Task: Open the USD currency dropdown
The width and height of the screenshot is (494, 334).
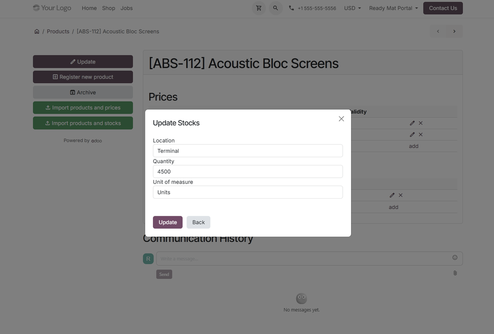Action: (x=352, y=8)
